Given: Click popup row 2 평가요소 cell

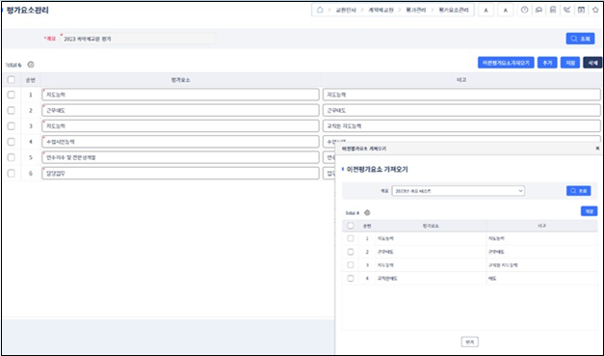Looking at the screenshot, I should pyautogui.click(x=431, y=252).
